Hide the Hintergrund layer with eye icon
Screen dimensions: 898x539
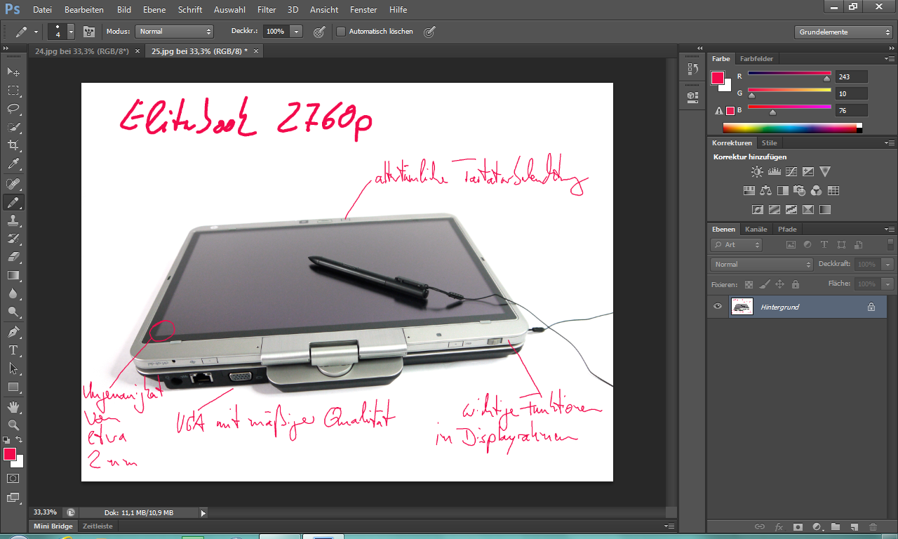717,307
